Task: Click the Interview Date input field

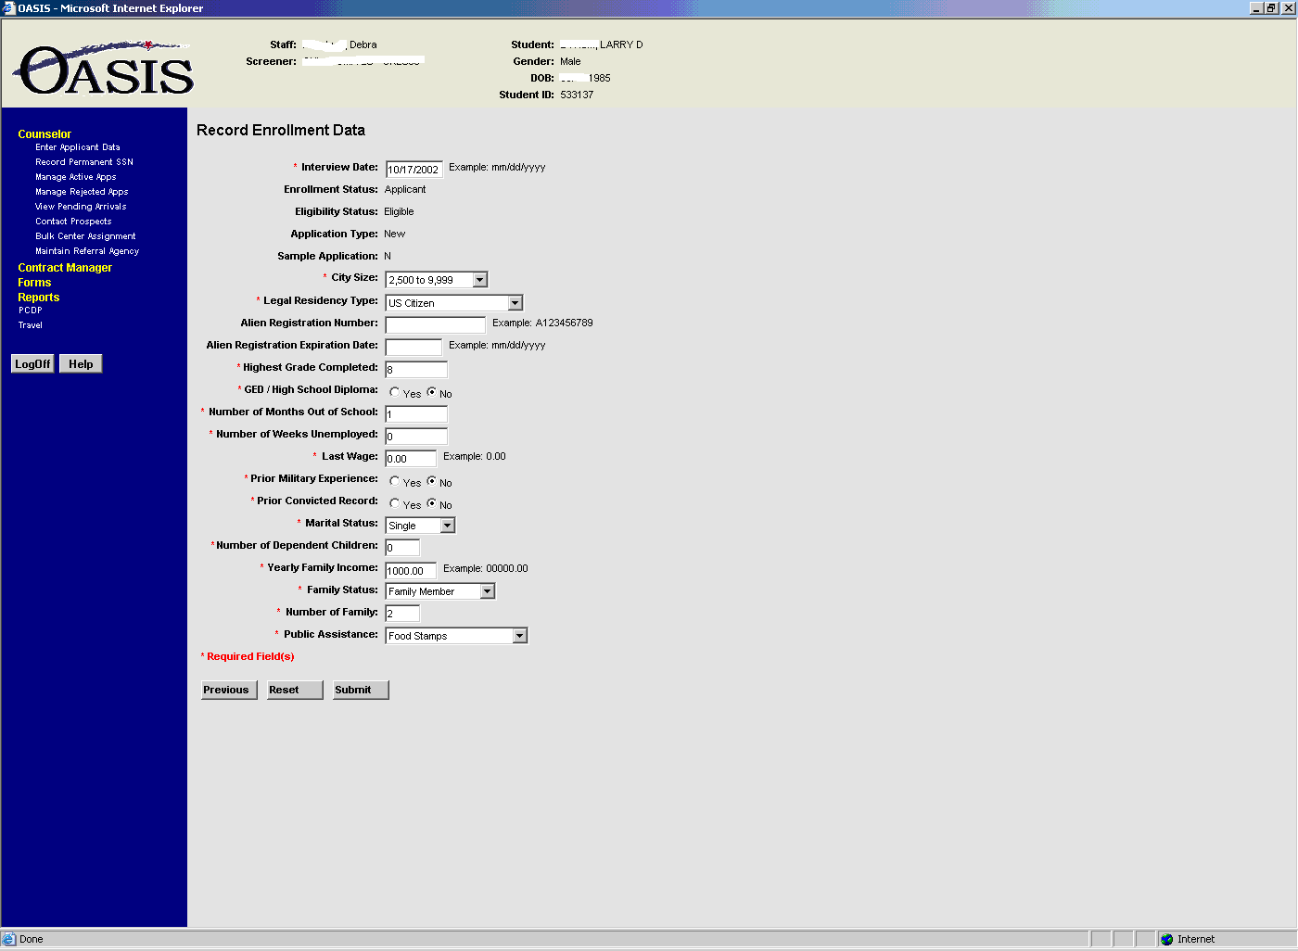Action: [414, 170]
